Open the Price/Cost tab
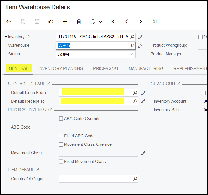208x195 pixels. (106, 68)
